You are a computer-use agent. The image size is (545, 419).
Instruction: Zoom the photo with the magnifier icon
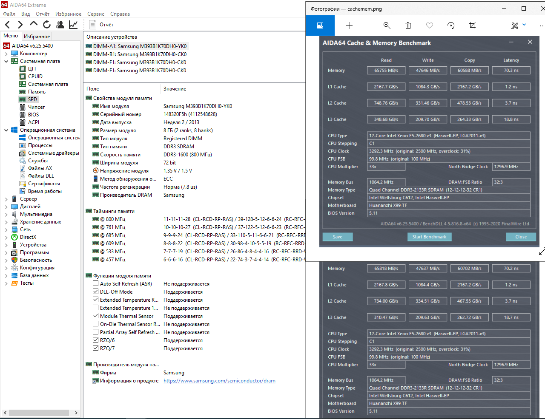coord(387,25)
